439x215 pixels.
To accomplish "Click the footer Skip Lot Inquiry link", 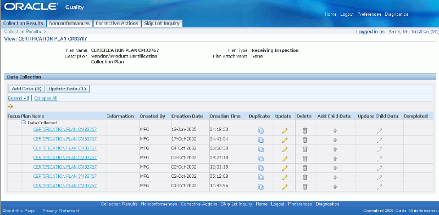I will click(x=236, y=204).
